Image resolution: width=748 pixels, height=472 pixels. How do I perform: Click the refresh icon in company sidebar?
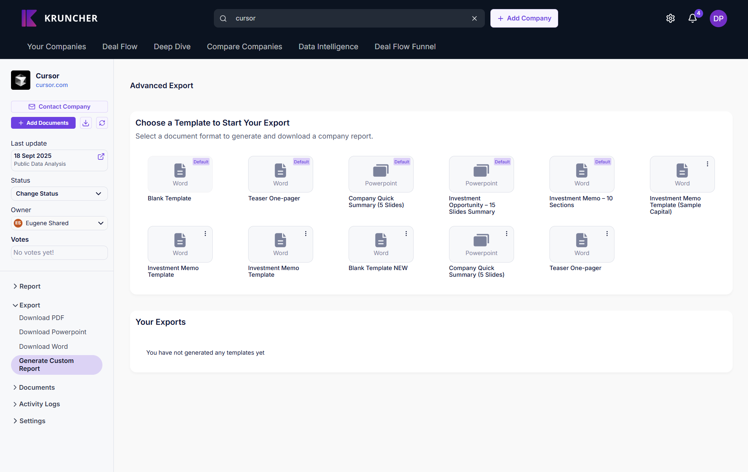102,123
